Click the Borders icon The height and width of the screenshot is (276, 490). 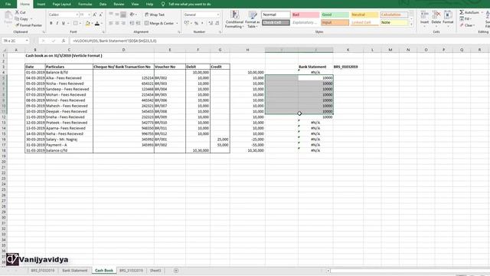click(75, 23)
